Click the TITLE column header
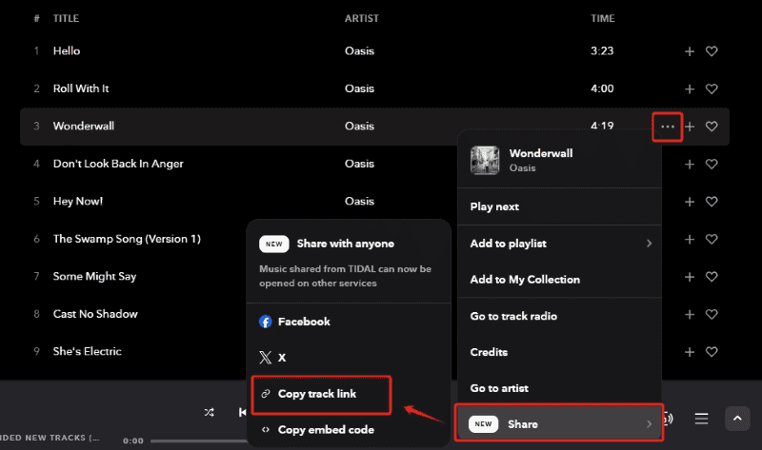 pyautogui.click(x=66, y=18)
